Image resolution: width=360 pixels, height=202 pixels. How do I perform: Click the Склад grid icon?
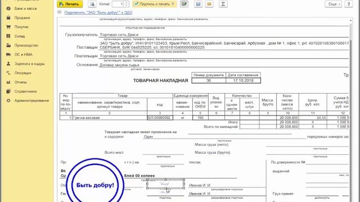[x=8, y=36]
